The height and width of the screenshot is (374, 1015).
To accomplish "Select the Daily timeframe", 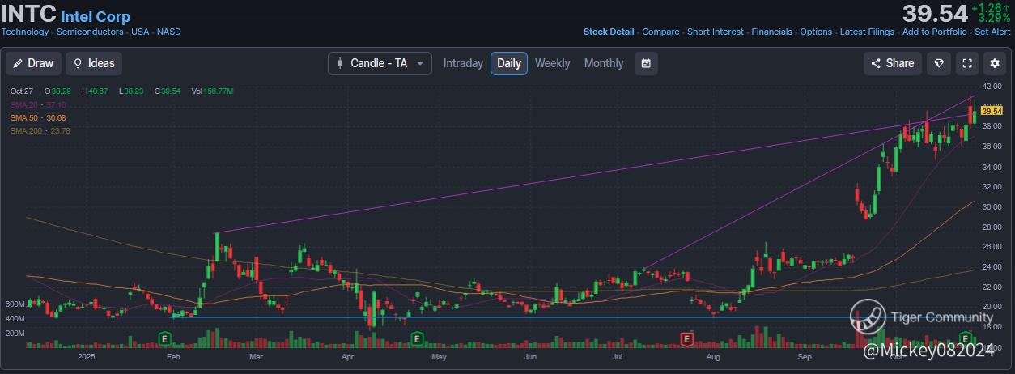I will (x=509, y=63).
